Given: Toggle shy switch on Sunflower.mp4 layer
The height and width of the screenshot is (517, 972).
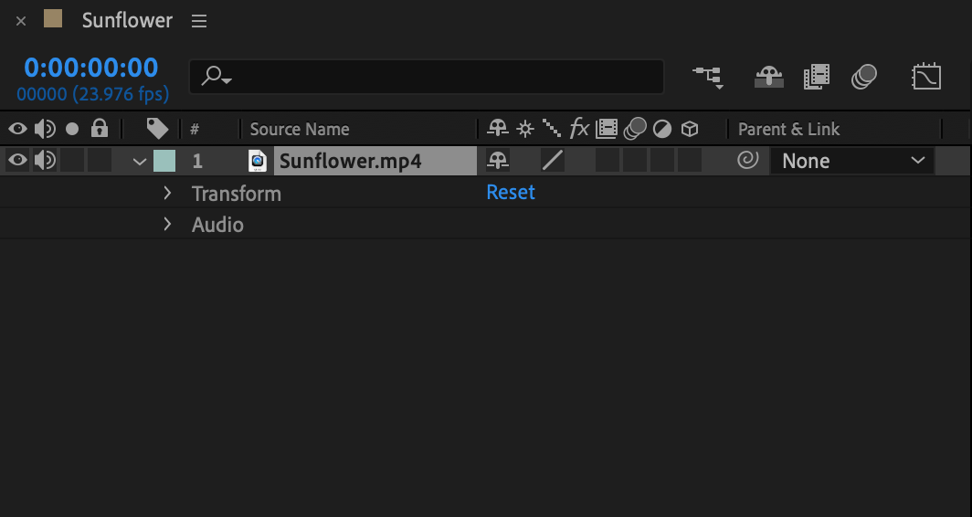Looking at the screenshot, I should 497,161.
